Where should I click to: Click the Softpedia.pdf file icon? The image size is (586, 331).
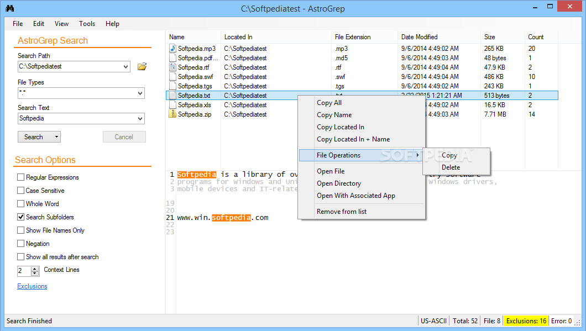172,57
